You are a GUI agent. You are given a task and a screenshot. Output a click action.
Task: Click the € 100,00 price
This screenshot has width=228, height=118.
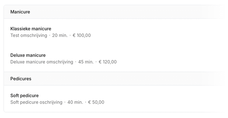(x=82, y=35)
